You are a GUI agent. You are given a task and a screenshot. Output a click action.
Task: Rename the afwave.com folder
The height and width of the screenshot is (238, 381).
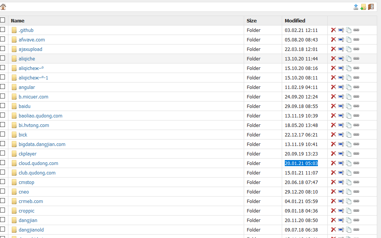click(341, 40)
